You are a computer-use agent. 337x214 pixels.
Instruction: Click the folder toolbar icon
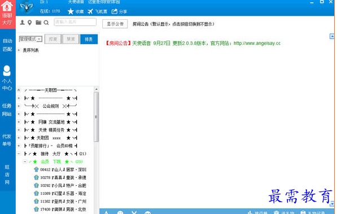tap(38, 22)
